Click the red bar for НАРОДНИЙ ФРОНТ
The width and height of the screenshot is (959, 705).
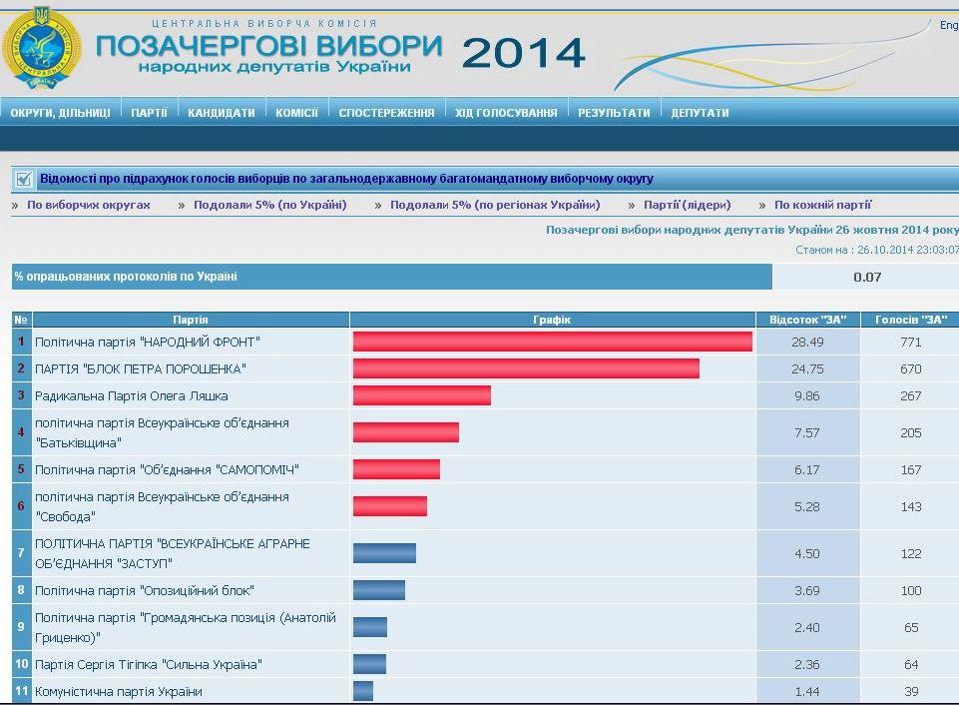(552, 342)
